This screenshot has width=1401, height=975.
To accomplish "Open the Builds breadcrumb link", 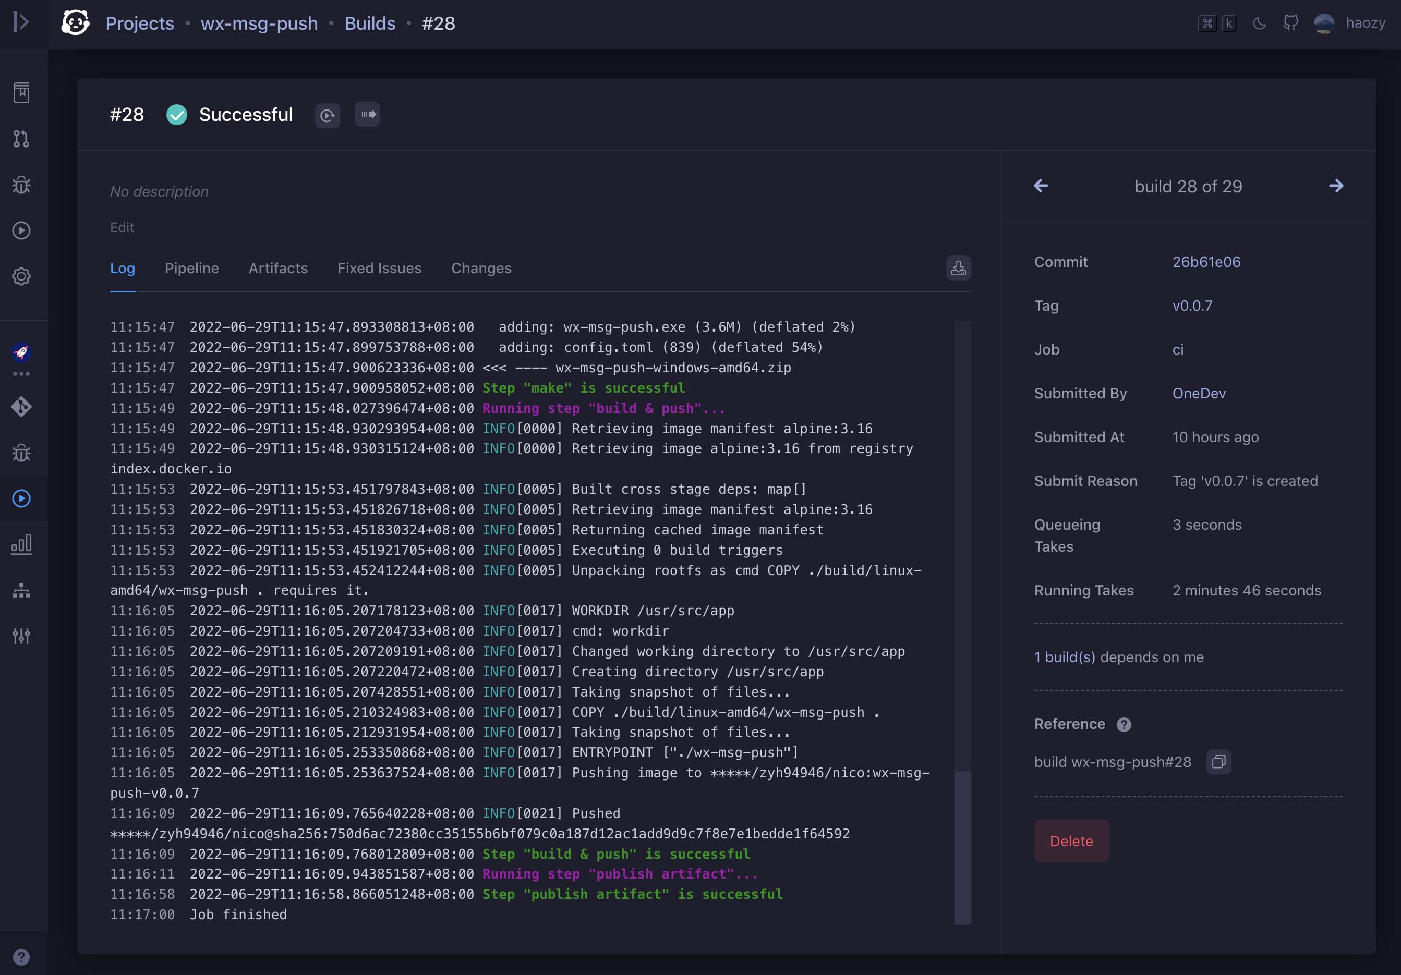I will tap(370, 23).
